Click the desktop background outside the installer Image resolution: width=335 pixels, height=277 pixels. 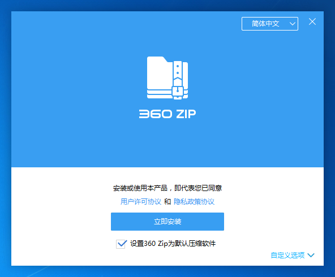point(5,138)
